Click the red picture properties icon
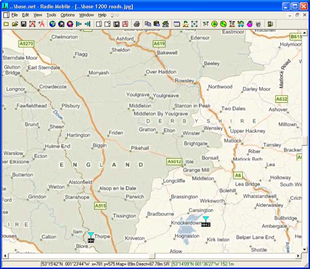 point(125,24)
